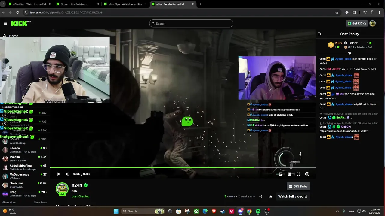Open the ENG language switcher
Screen dimensions: 385x216
(351, 211)
